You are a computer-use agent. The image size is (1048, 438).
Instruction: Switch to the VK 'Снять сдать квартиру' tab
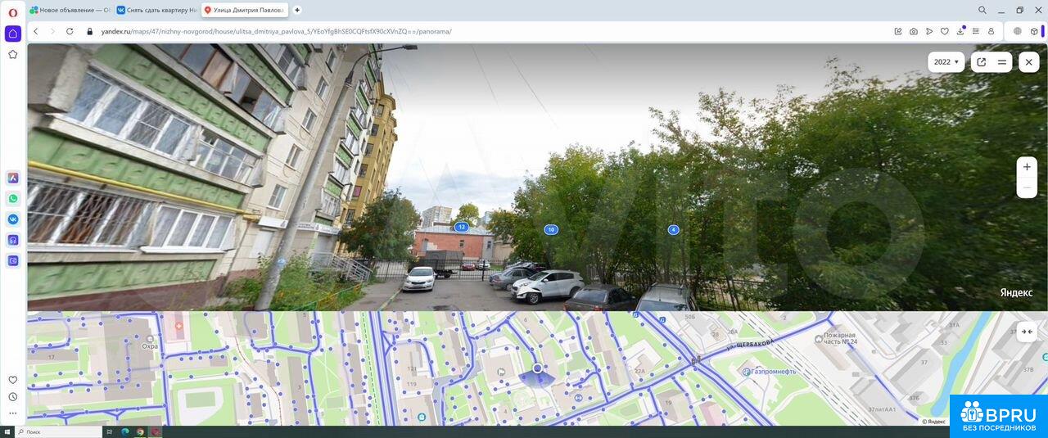click(x=156, y=10)
